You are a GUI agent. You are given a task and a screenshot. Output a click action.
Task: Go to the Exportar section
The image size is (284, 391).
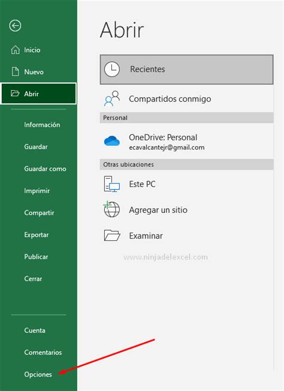(37, 234)
